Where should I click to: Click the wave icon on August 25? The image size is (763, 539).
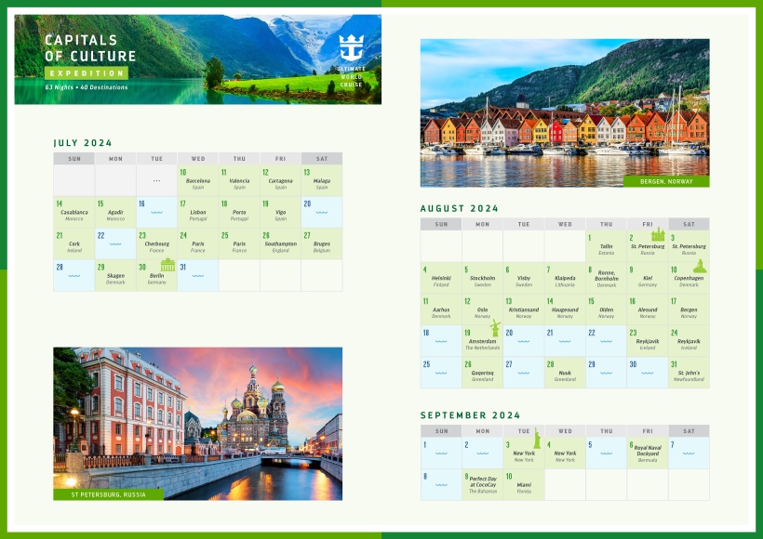[x=441, y=373]
